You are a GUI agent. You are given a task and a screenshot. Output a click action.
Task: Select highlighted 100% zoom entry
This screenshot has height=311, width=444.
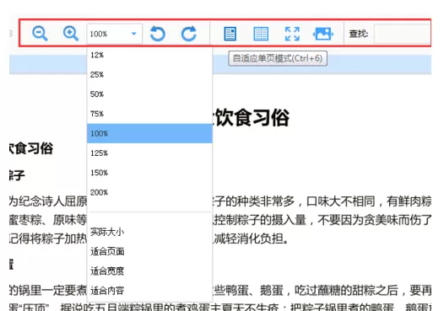click(149, 133)
